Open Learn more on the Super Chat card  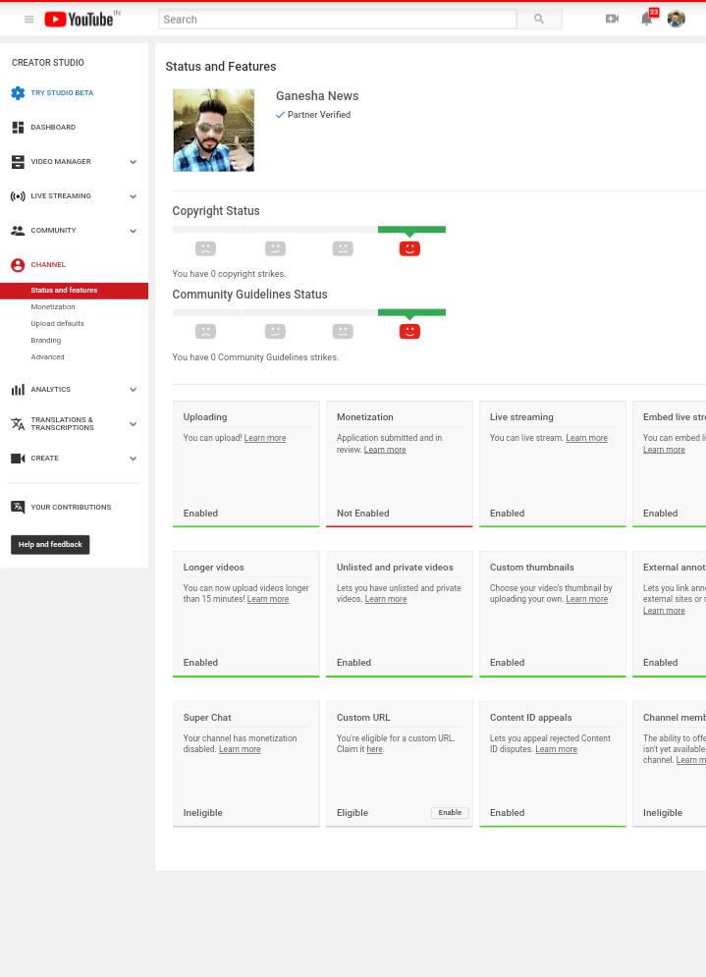[x=240, y=749]
